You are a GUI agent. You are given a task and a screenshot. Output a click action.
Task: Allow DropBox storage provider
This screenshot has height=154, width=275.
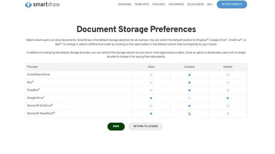click(x=151, y=90)
